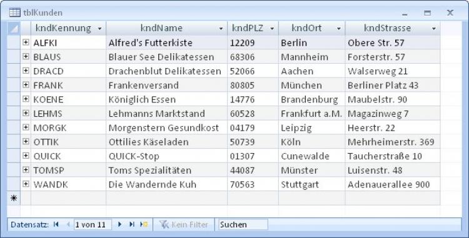The width and height of the screenshot is (469, 238).
Task: Click postal code cell '68306'
Action: click(x=253, y=57)
